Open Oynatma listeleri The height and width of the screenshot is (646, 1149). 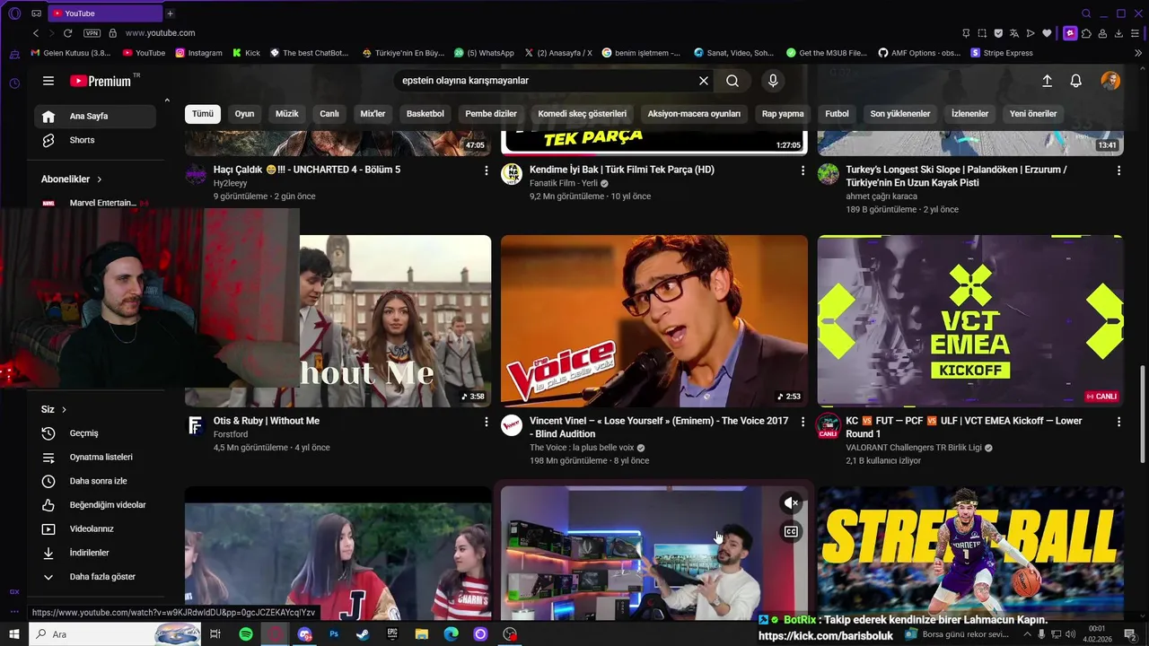95,457
